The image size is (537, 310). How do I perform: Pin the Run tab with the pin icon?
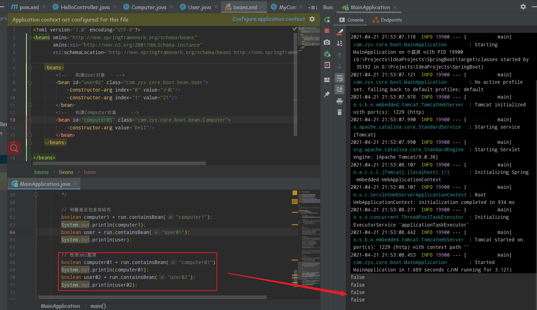click(327, 94)
